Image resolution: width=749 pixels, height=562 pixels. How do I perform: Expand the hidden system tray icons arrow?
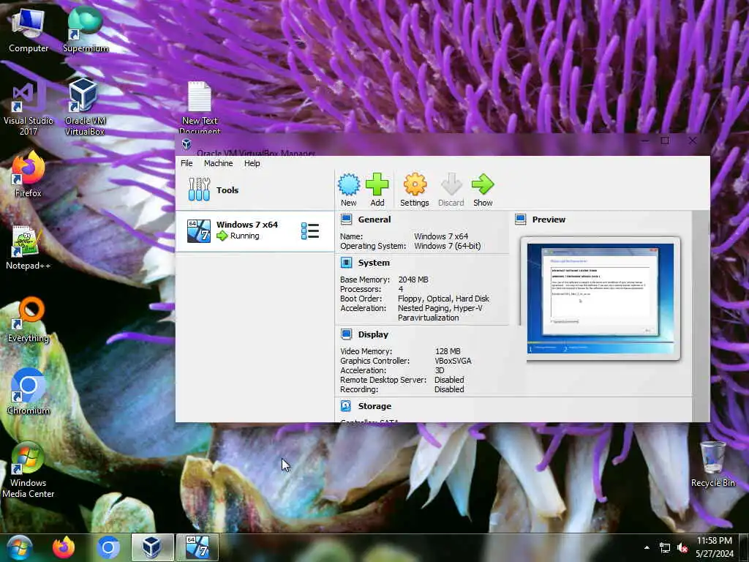click(647, 547)
